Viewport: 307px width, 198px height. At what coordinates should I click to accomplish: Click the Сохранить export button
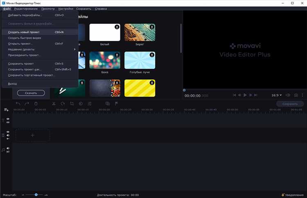290,103
